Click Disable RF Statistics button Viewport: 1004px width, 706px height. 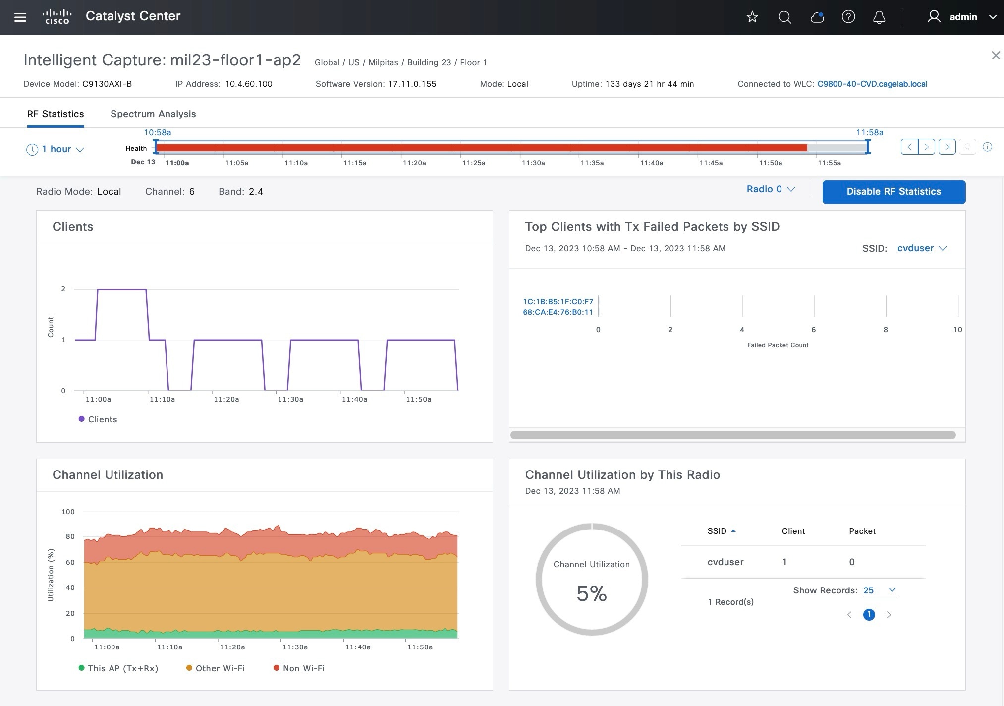pyautogui.click(x=893, y=192)
